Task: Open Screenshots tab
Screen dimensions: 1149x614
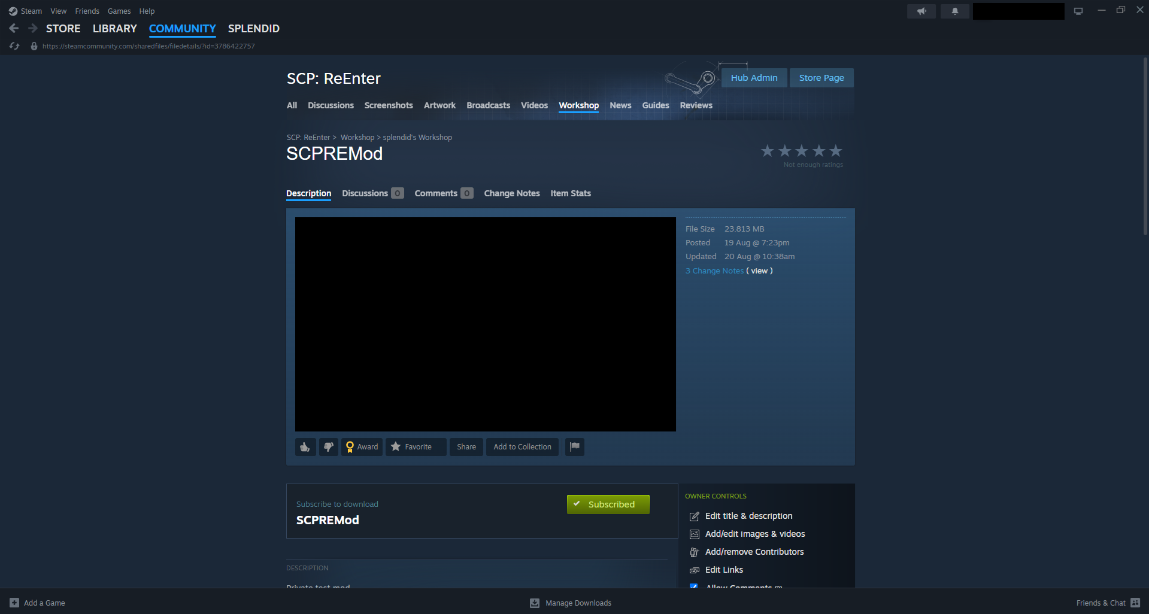Action: [x=389, y=105]
